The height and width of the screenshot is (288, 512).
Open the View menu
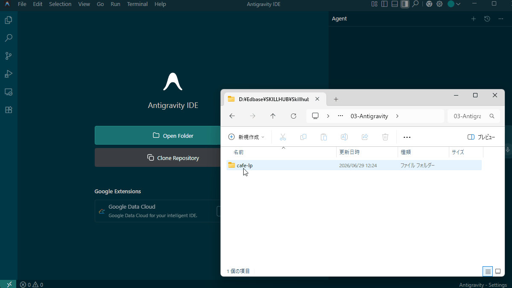click(x=84, y=4)
